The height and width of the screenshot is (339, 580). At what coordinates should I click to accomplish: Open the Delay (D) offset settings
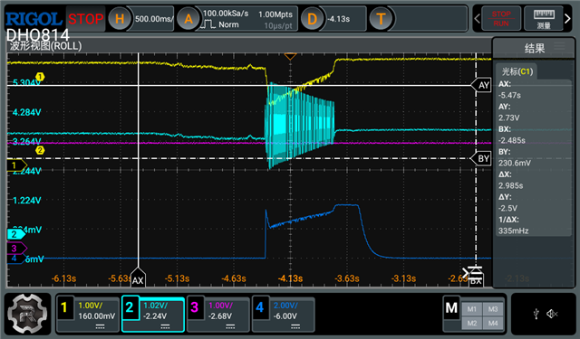coord(312,18)
